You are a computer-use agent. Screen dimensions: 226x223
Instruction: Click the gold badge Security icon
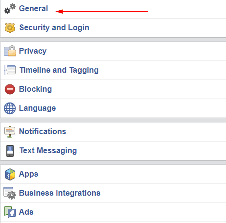[x=10, y=28]
